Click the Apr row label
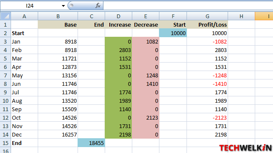 tap(17, 67)
